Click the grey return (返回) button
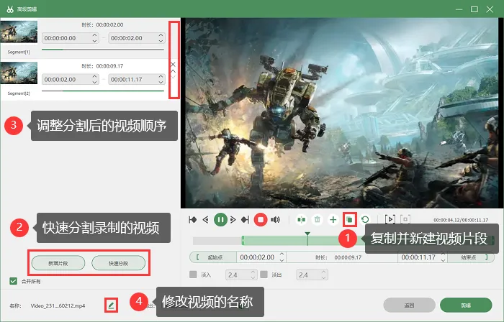This screenshot has height=322, width=504. (x=409, y=305)
